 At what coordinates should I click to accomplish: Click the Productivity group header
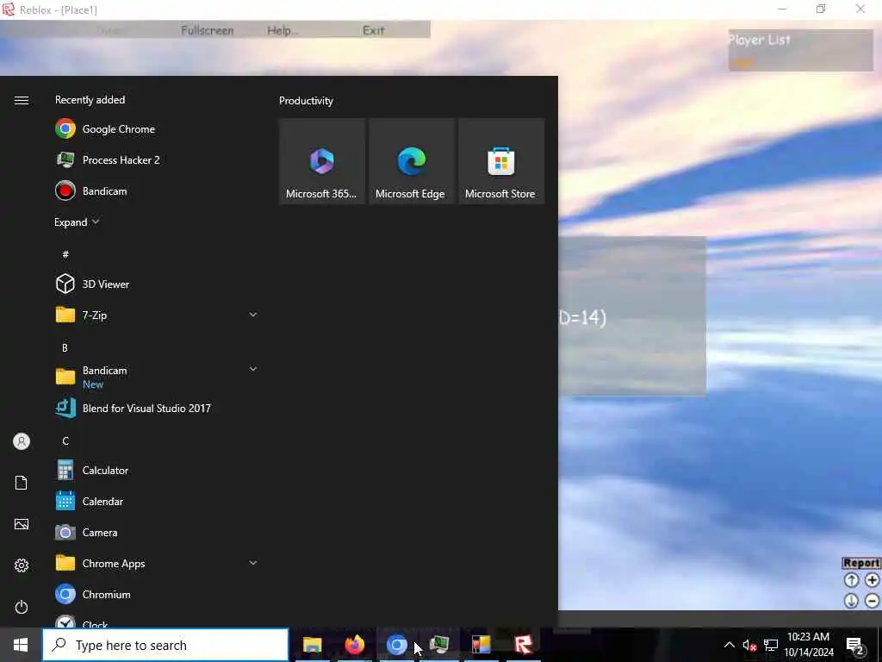[x=306, y=101]
